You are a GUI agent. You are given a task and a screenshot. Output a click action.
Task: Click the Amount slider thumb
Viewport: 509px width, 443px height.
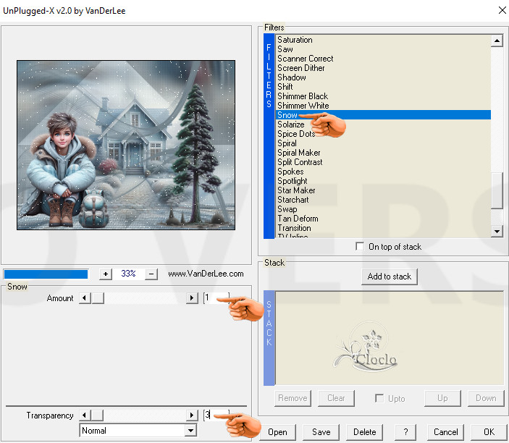[x=97, y=298]
